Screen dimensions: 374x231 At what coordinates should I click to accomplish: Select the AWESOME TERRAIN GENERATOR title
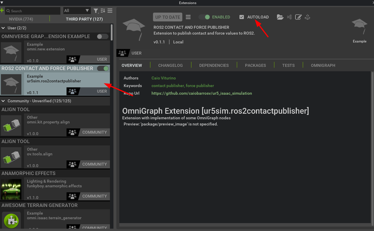40,205
